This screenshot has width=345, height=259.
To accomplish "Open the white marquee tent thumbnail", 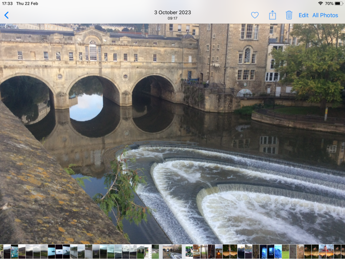I will 140,251.
